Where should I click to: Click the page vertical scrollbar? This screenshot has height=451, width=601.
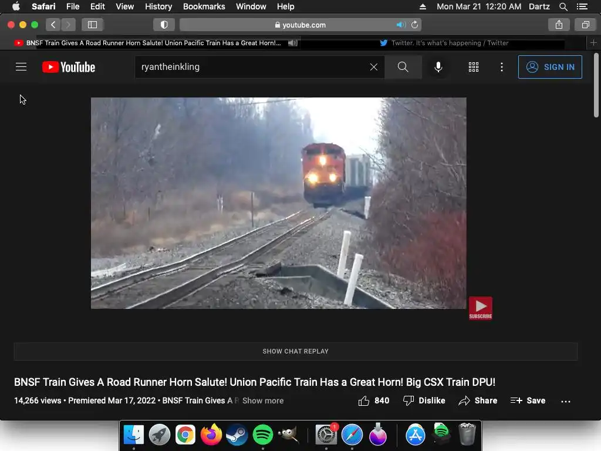coord(596,86)
